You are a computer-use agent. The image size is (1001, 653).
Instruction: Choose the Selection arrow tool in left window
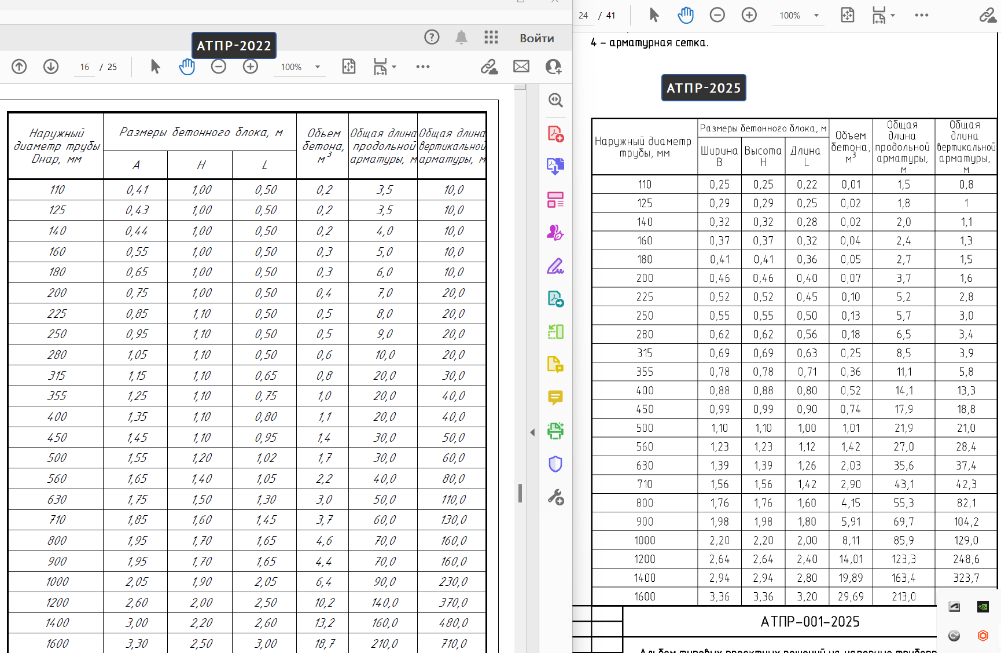pos(155,67)
